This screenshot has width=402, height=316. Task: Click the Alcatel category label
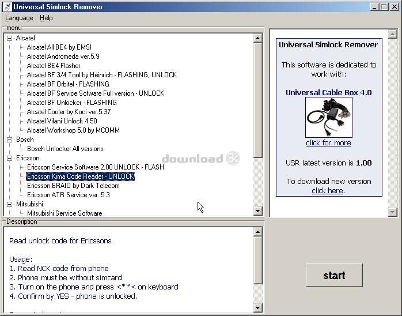point(25,38)
